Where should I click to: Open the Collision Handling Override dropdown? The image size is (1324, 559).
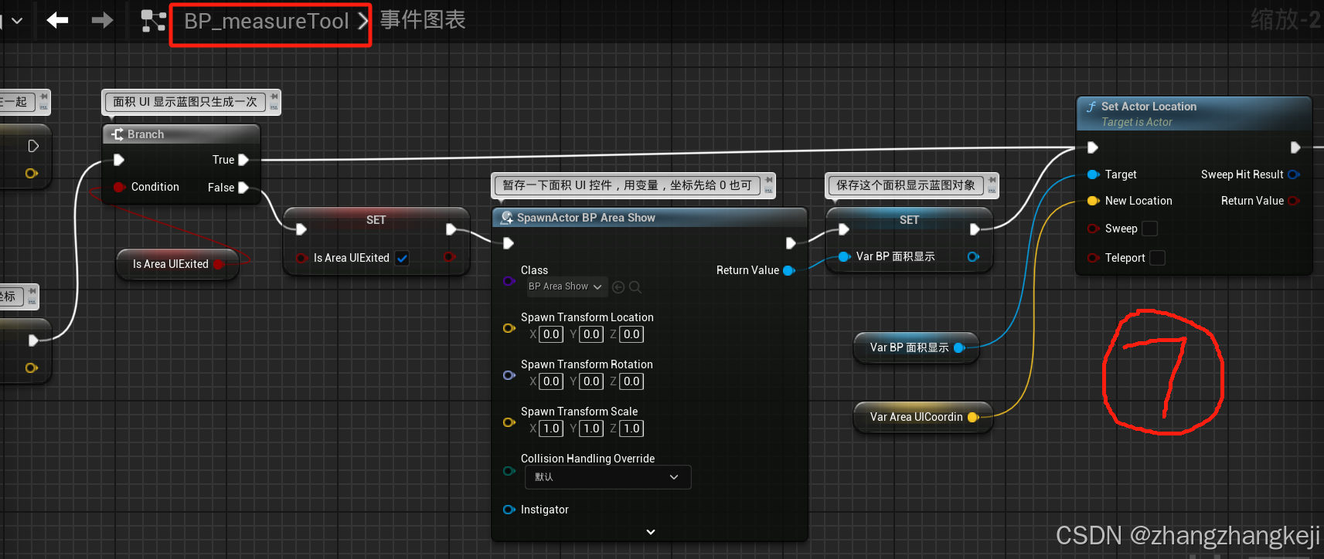tap(608, 477)
